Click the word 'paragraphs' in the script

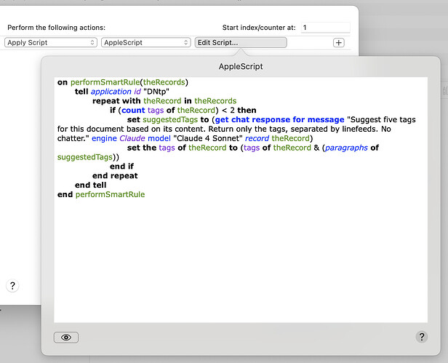346,148
